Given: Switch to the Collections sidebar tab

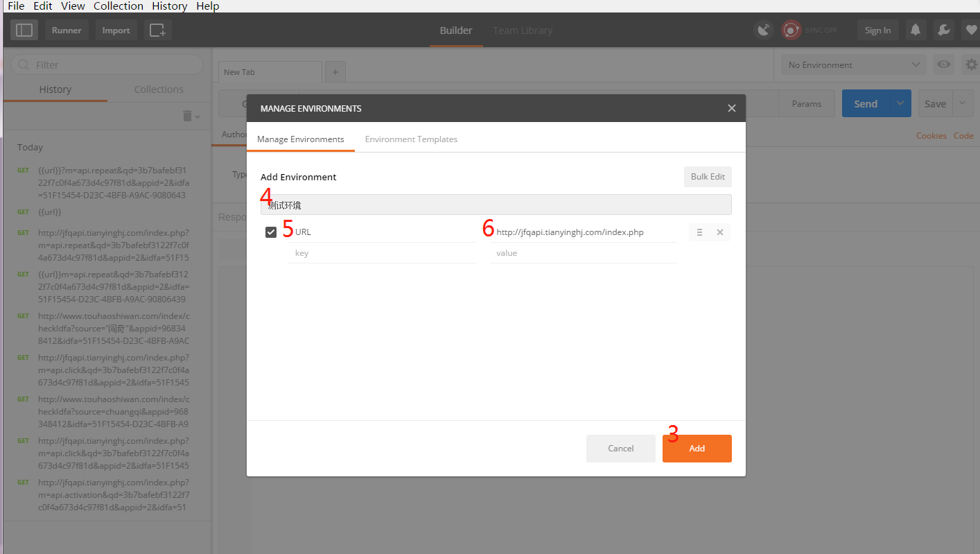Looking at the screenshot, I should 159,89.
